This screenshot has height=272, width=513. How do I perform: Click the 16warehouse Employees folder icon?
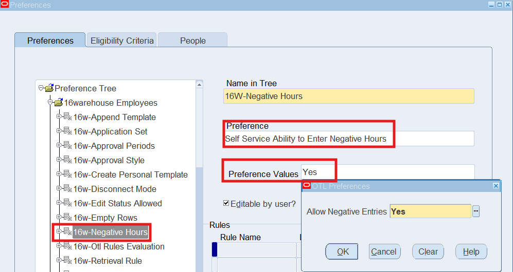click(x=58, y=103)
